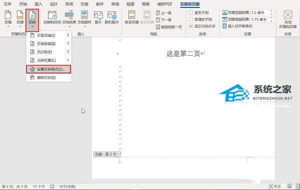Image resolution: width=300 pixels, height=190 pixels.
Task: Open the 页眉 header button
Action: (x=8, y=19)
